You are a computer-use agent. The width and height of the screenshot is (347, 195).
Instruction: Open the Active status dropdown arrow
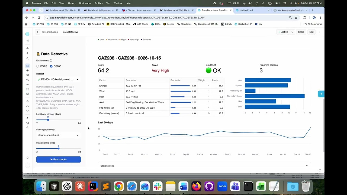(292, 32)
